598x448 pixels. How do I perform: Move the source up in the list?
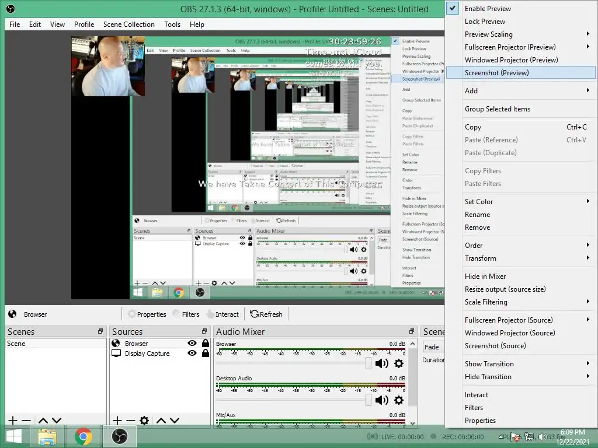tap(161, 421)
